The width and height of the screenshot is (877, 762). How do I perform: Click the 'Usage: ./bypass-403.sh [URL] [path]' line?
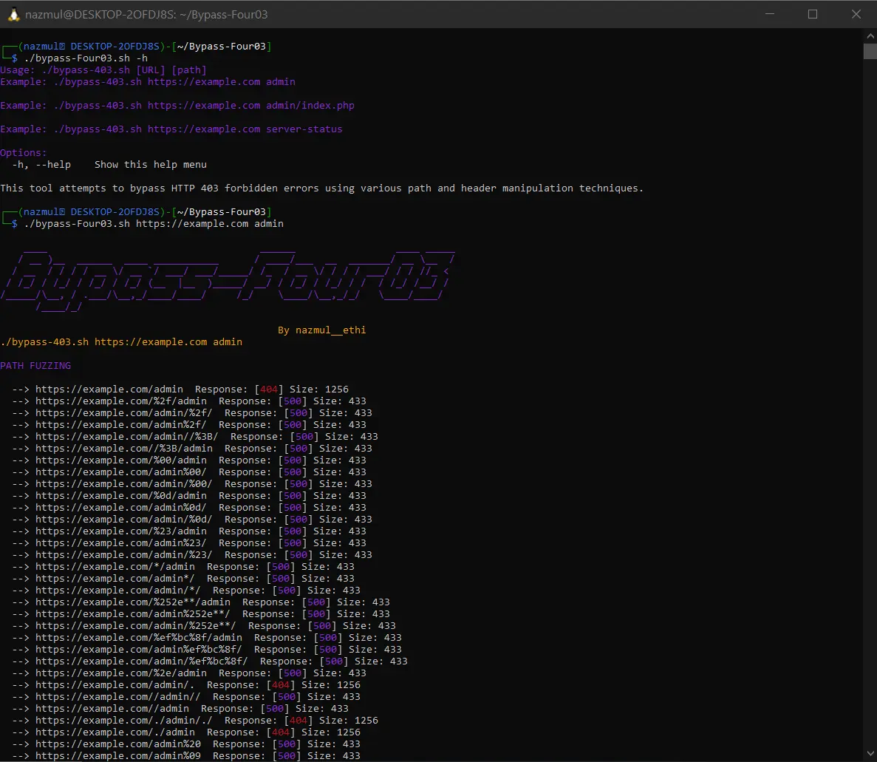point(103,70)
